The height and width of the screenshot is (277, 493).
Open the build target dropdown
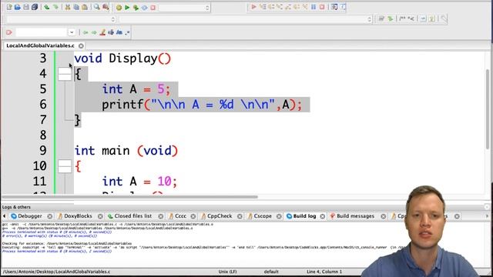tap(184, 8)
